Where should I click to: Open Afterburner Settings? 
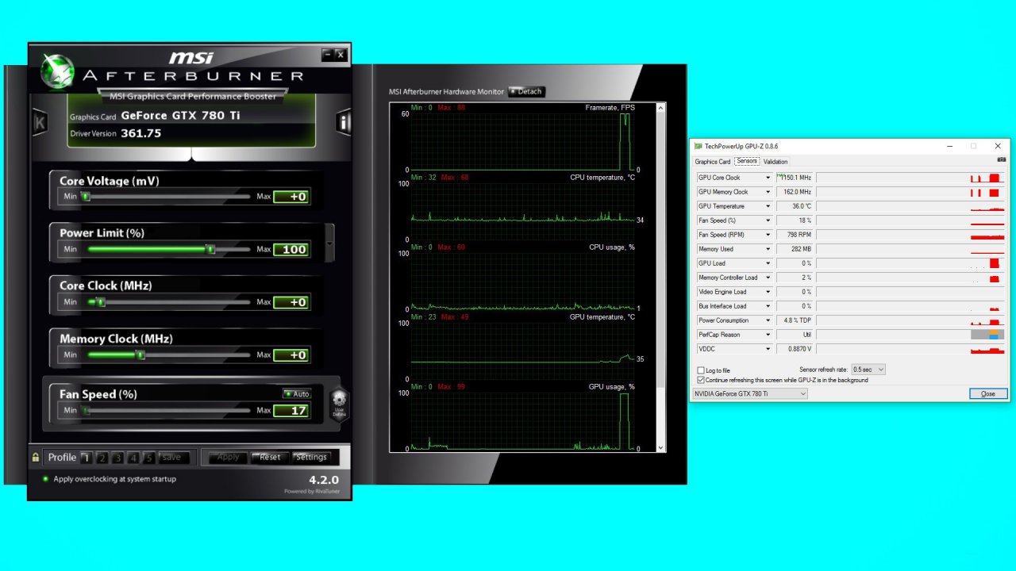point(311,457)
